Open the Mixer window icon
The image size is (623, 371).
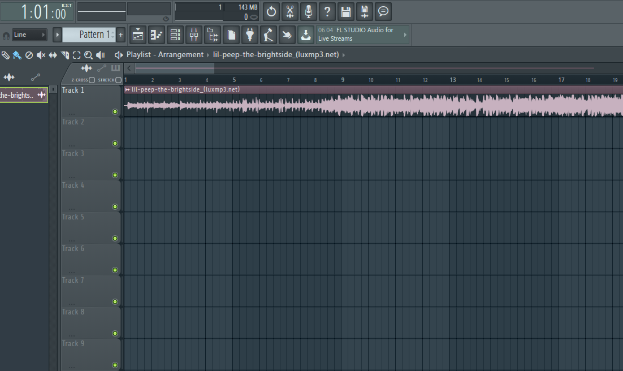click(194, 35)
